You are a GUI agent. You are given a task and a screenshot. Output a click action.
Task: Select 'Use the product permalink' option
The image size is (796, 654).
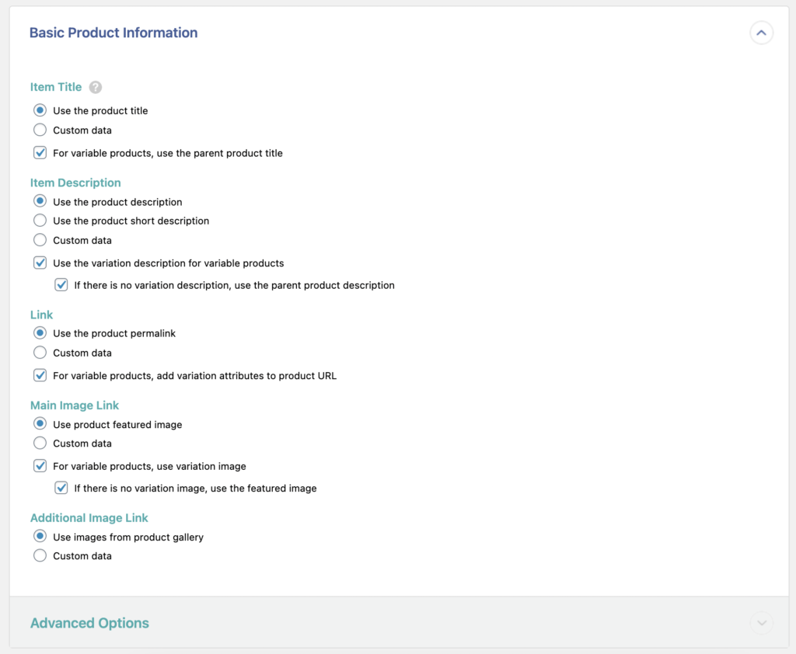click(x=40, y=333)
